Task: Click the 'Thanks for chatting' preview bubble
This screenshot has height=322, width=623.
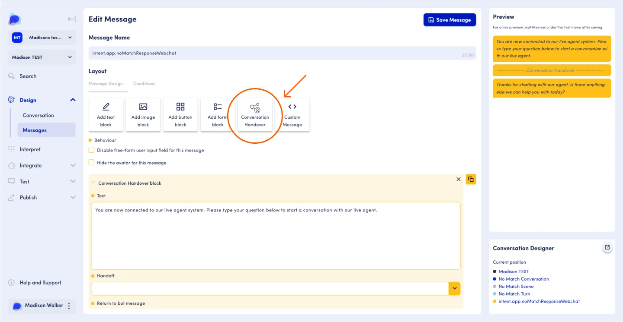Action: [x=552, y=88]
